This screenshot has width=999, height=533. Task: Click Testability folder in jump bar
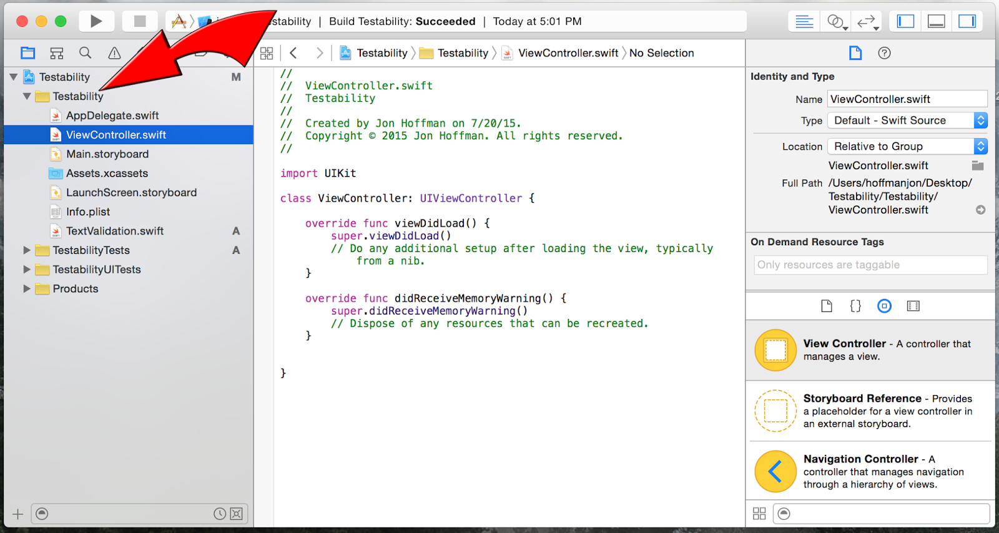point(454,53)
